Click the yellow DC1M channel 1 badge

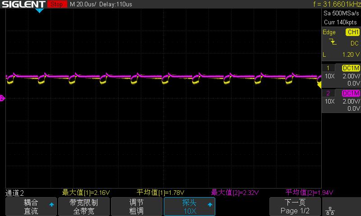coord(351,68)
